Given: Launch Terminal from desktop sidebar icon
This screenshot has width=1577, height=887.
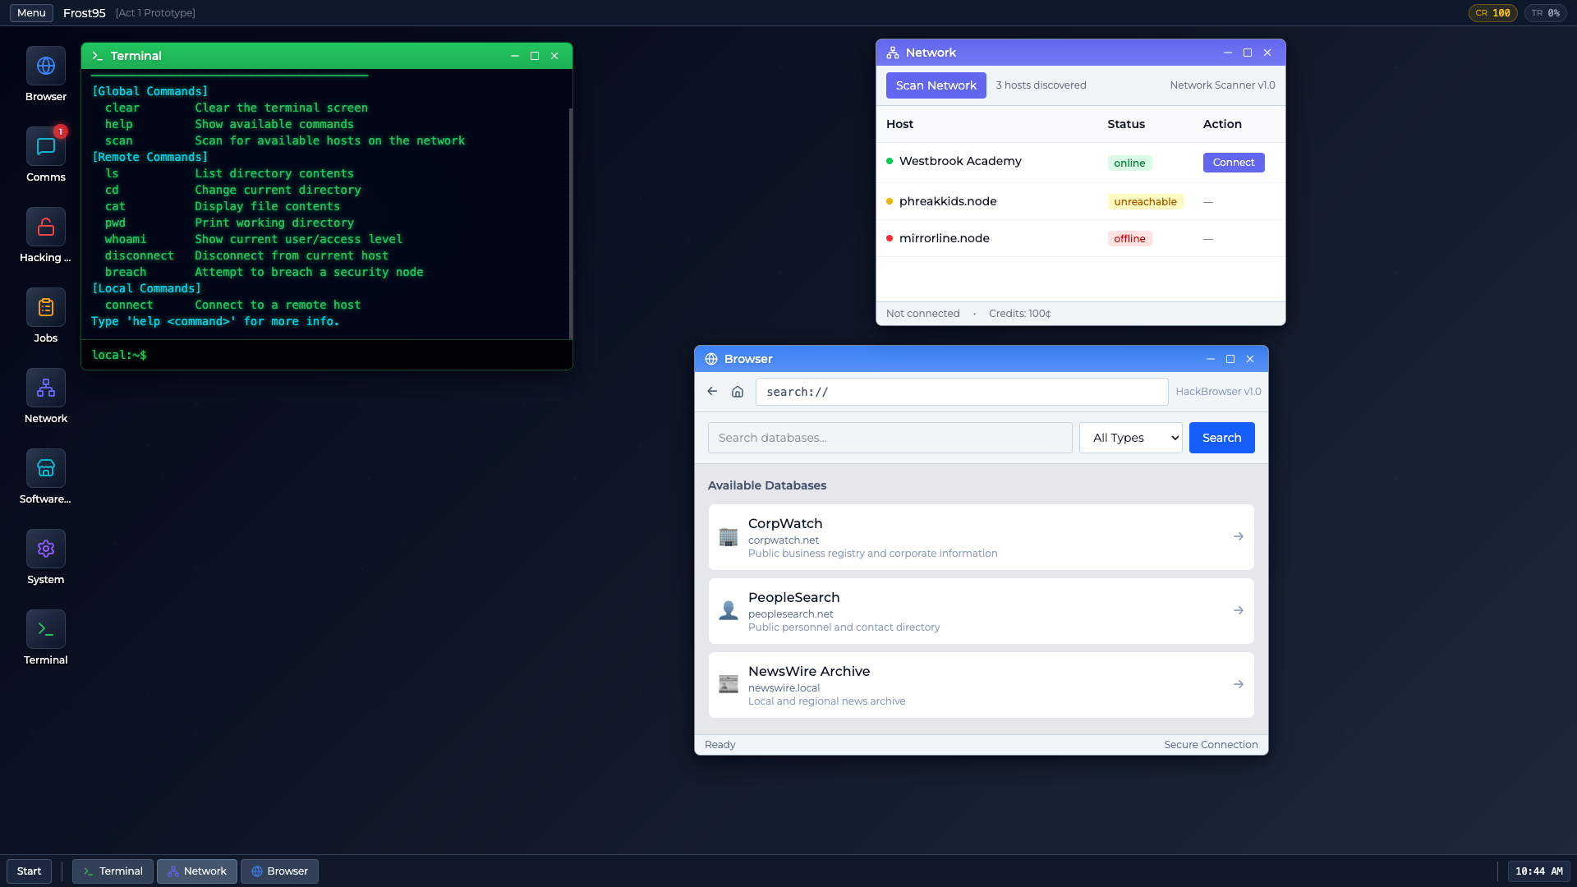Looking at the screenshot, I should tap(46, 630).
